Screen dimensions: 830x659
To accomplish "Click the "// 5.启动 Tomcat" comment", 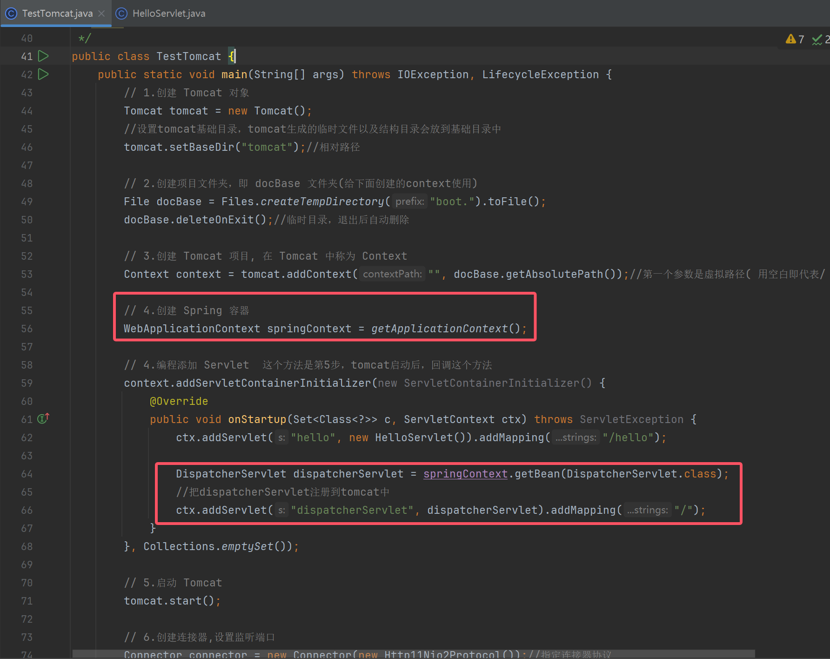I will point(173,583).
